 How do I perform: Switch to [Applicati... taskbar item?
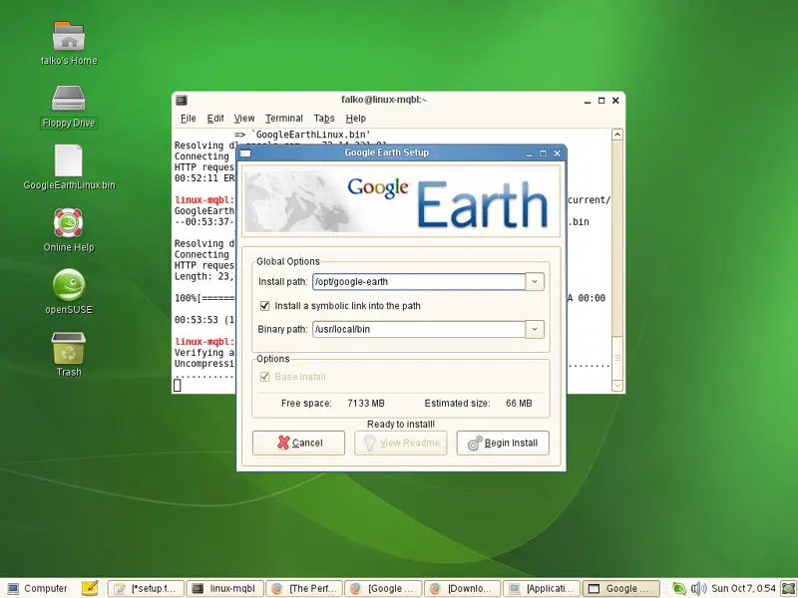pyautogui.click(x=542, y=588)
